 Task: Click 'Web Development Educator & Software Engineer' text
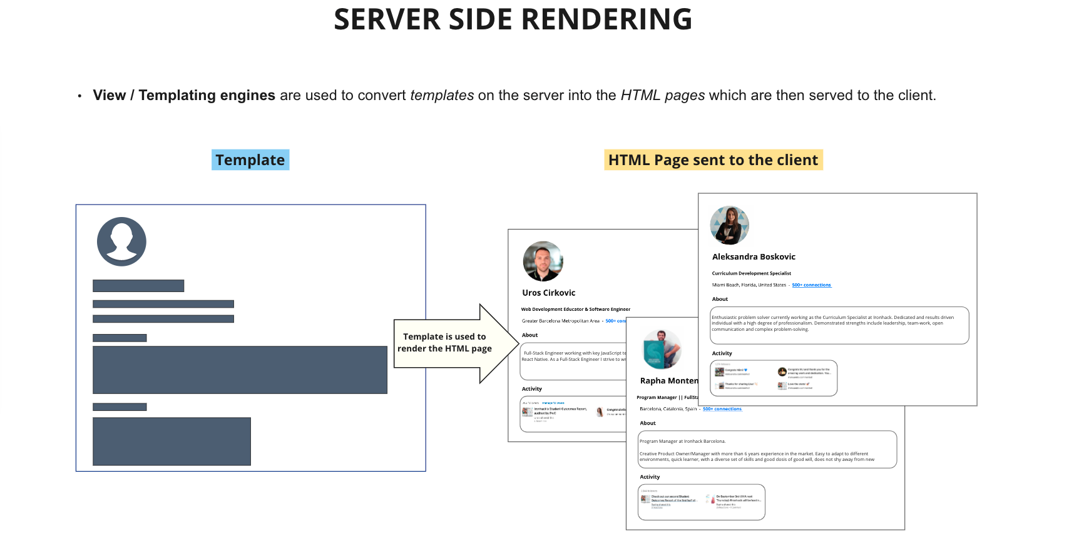pyautogui.click(x=576, y=309)
